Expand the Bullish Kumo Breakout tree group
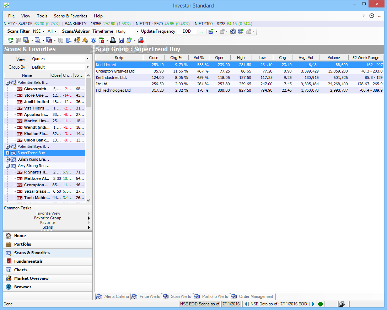Viewport: 387px width, 310px height. pyautogui.click(x=8, y=159)
